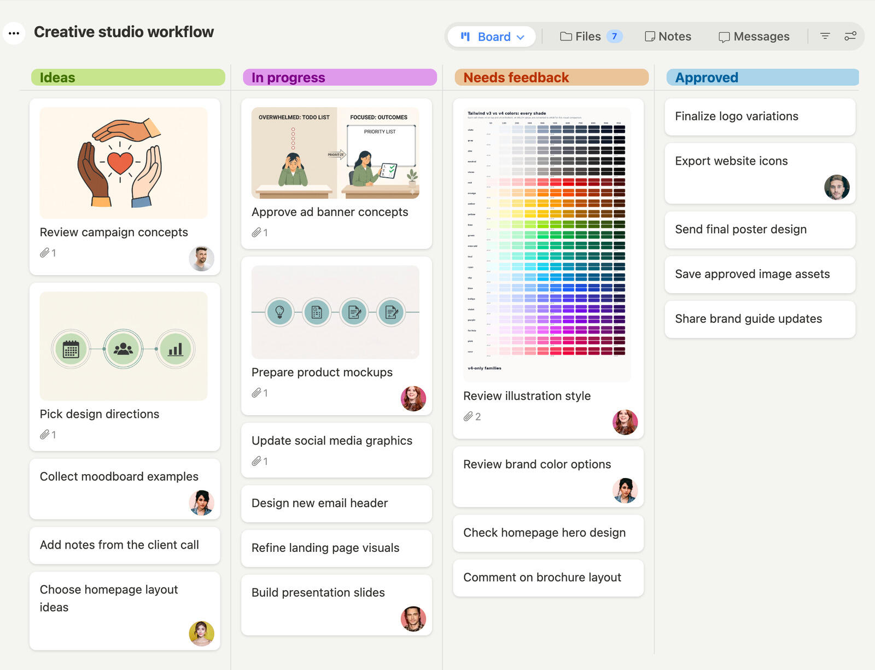Click avatar on Collect moodboard examples
This screenshot has width=875, height=670.
(201, 503)
